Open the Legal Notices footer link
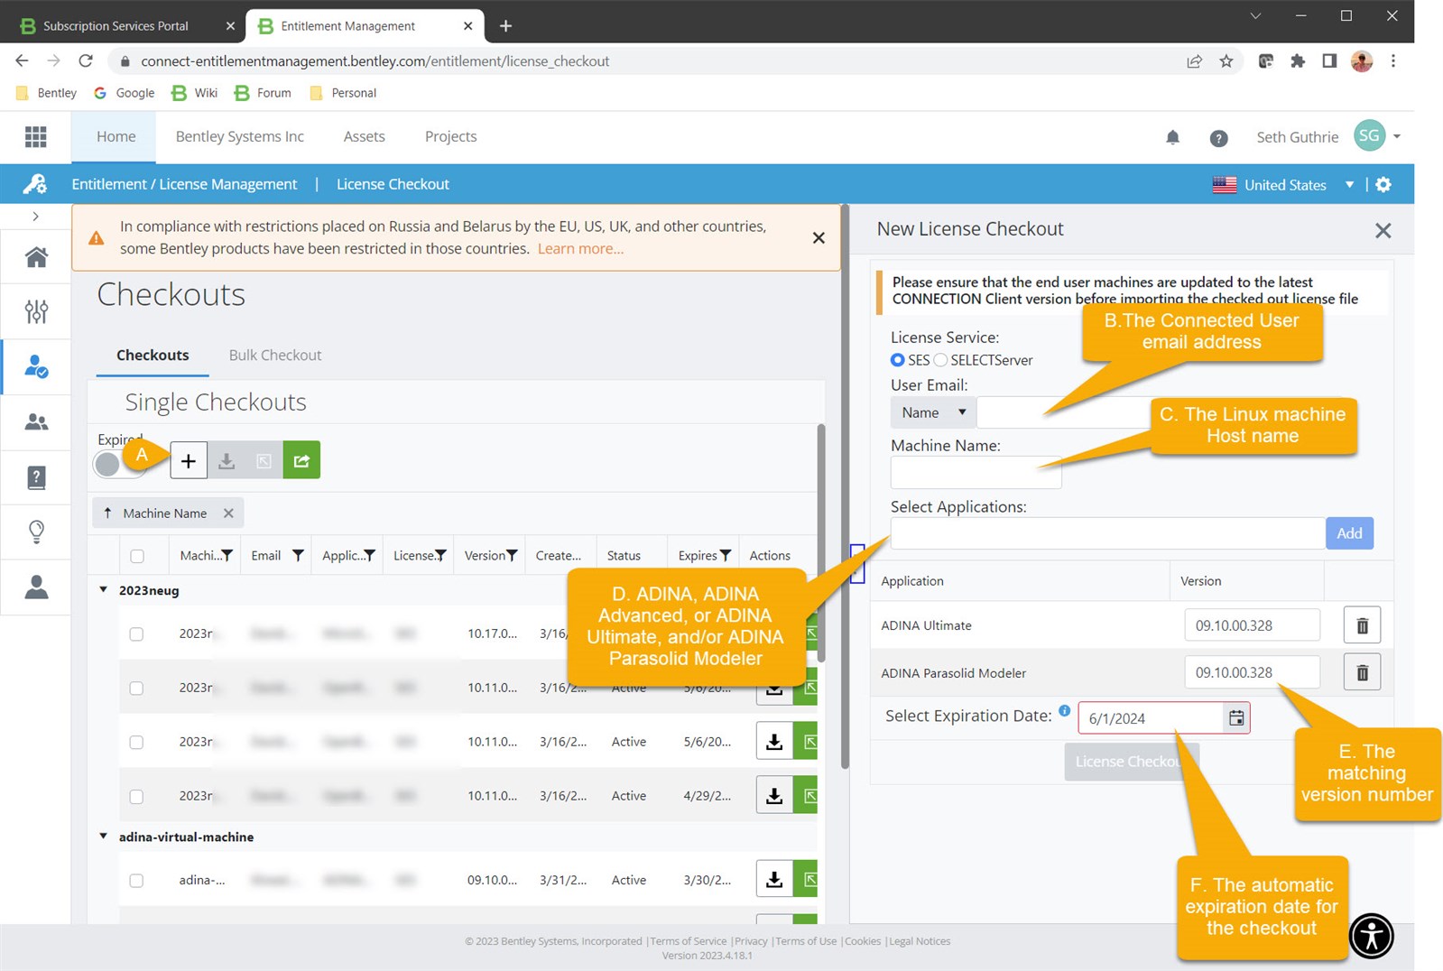Viewport: 1443px width, 971px height. pyautogui.click(x=920, y=941)
